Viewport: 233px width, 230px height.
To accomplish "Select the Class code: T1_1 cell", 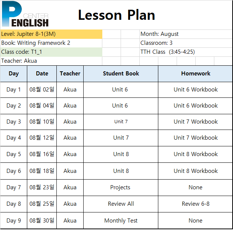I will click(51, 52).
